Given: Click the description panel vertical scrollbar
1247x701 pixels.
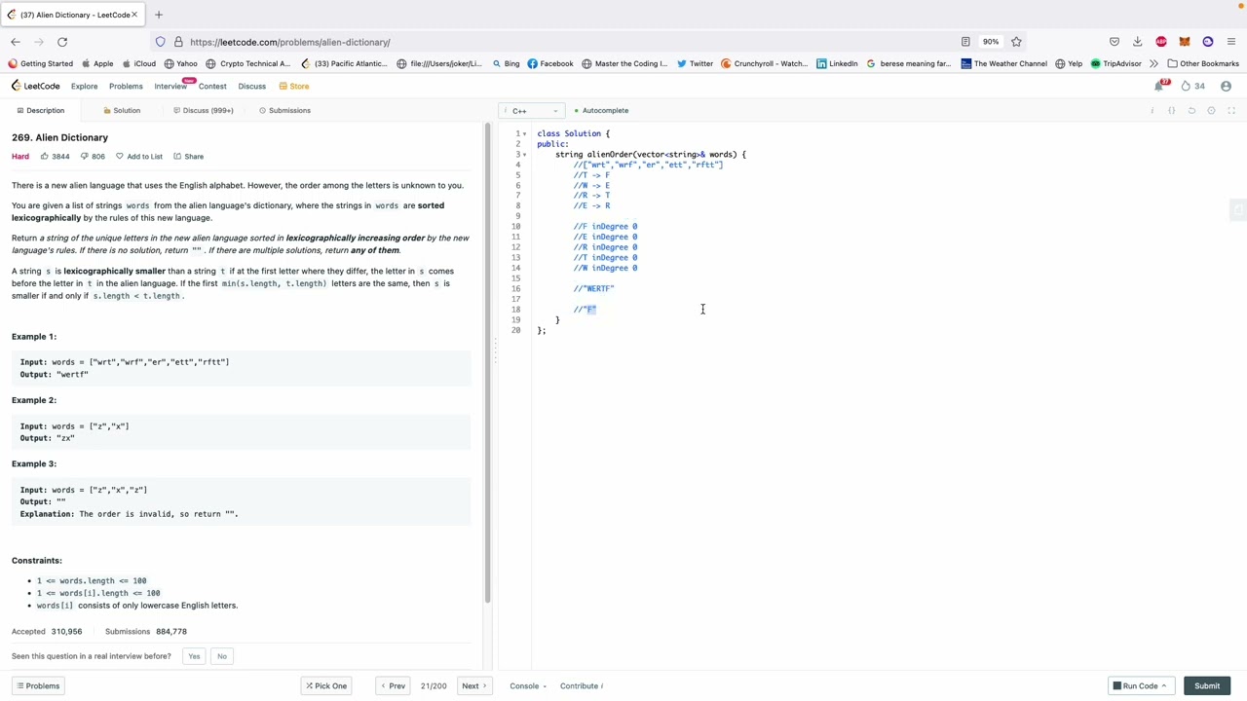Looking at the screenshot, I should point(488,363).
